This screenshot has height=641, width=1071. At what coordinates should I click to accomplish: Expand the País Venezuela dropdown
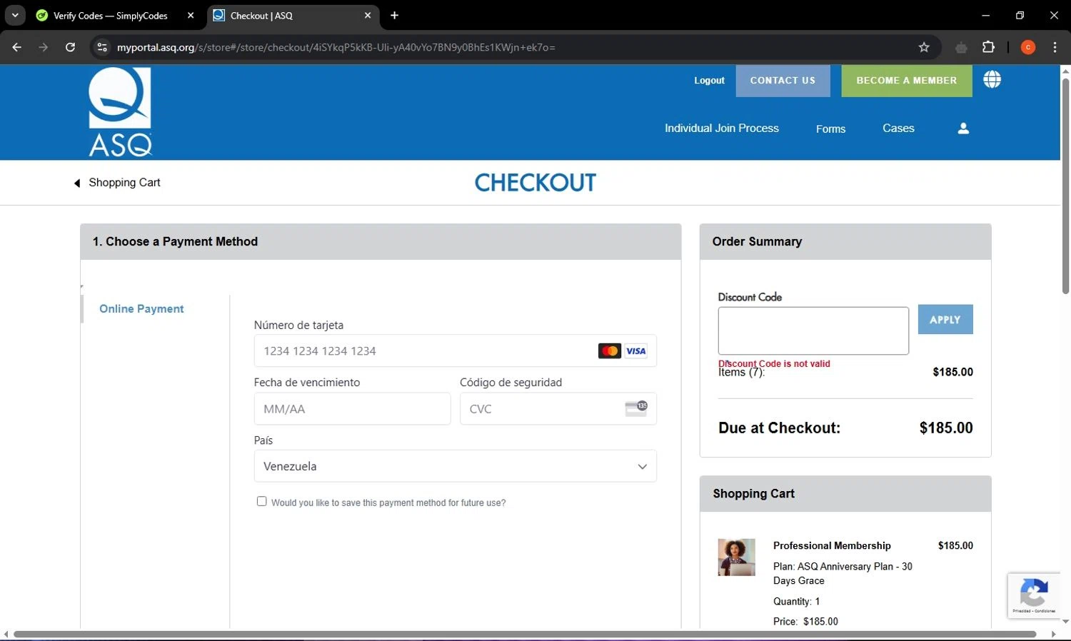tap(455, 466)
